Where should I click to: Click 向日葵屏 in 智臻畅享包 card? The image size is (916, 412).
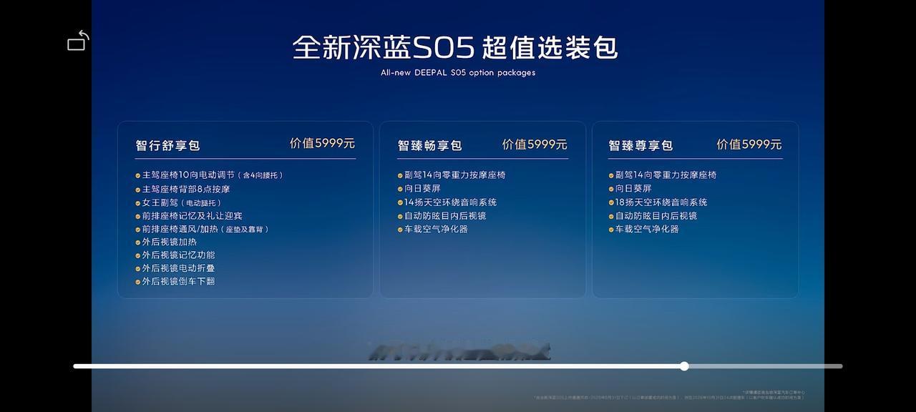[419, 189]
